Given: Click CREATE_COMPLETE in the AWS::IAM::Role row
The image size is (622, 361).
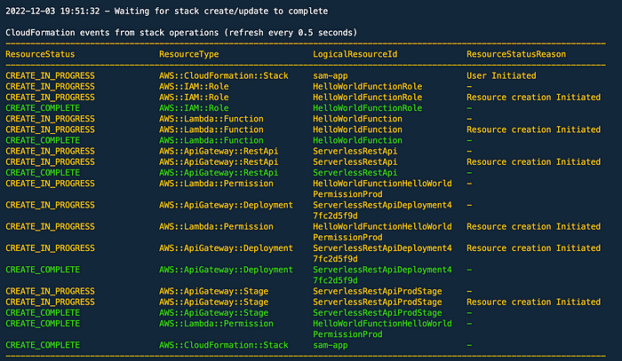Looking at the screenshot, I should point(43,108).
